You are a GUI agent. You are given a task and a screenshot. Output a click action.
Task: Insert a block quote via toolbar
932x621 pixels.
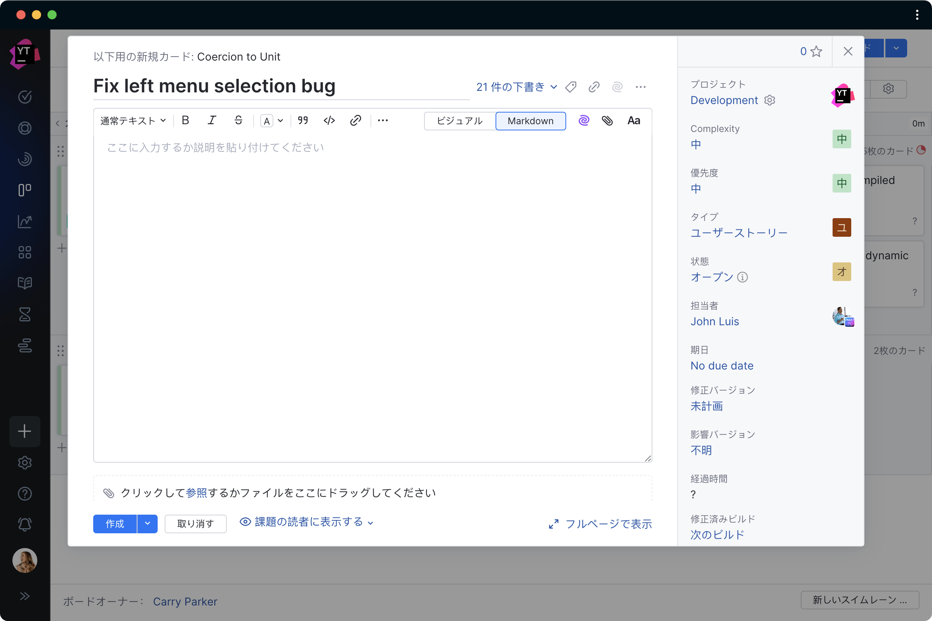[x=303, y=120]
